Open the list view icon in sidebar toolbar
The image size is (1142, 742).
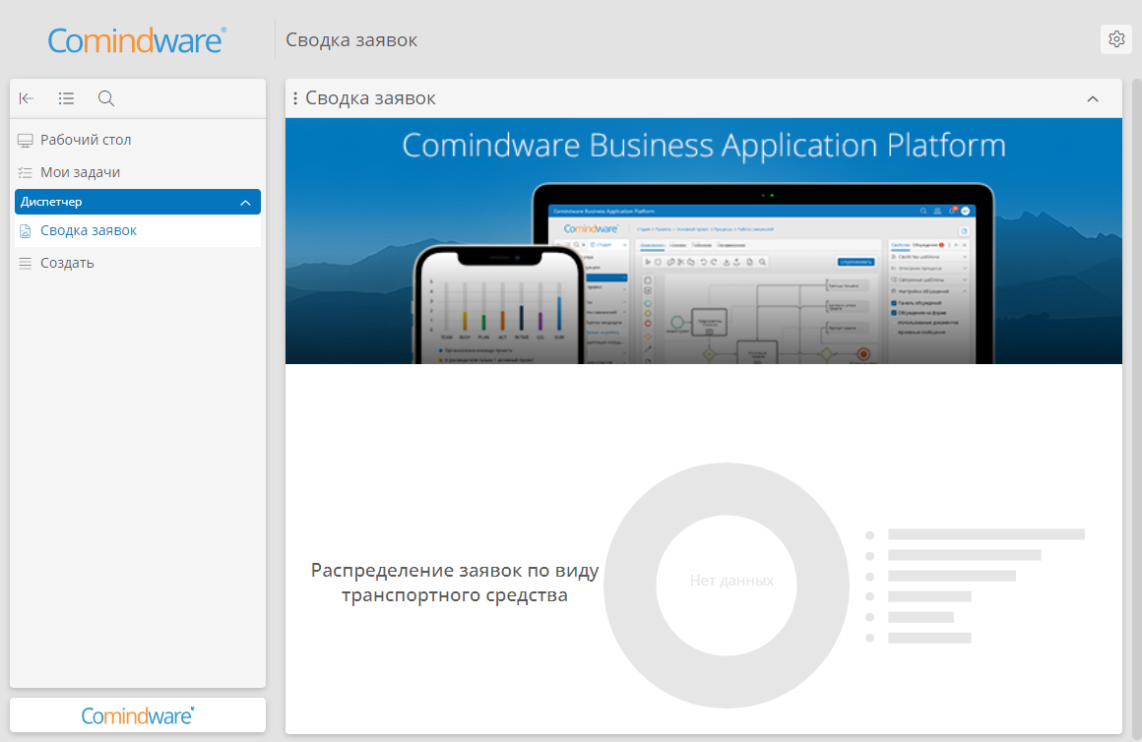66,98
